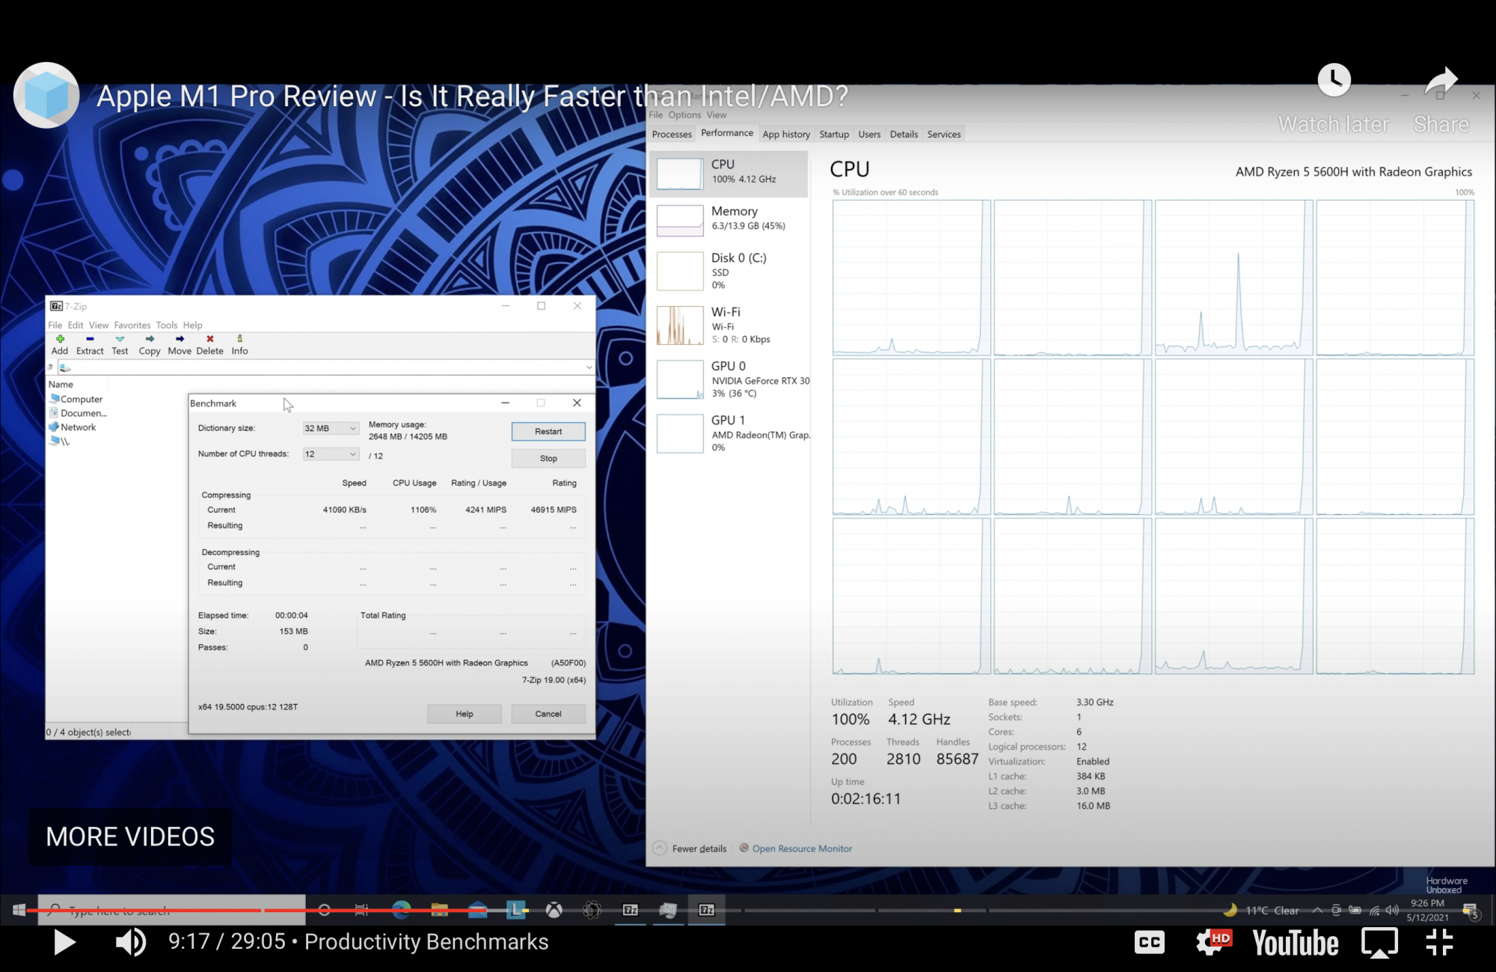
Task: Select the CPU item in performance sidebar
Action: (729, 174)
